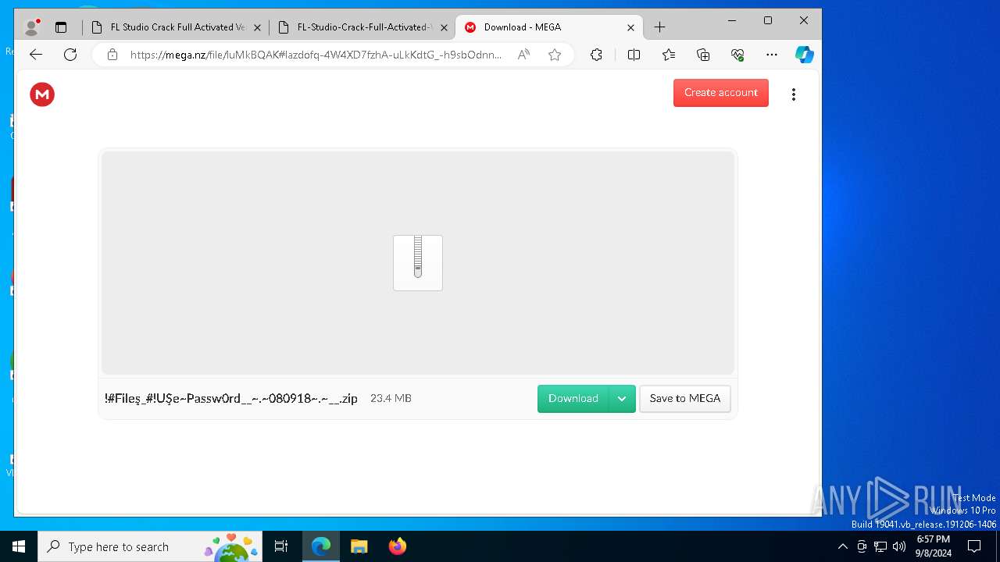Open the network tray icon
This screenshot has width=1000, height=562.
click(880, 546)
